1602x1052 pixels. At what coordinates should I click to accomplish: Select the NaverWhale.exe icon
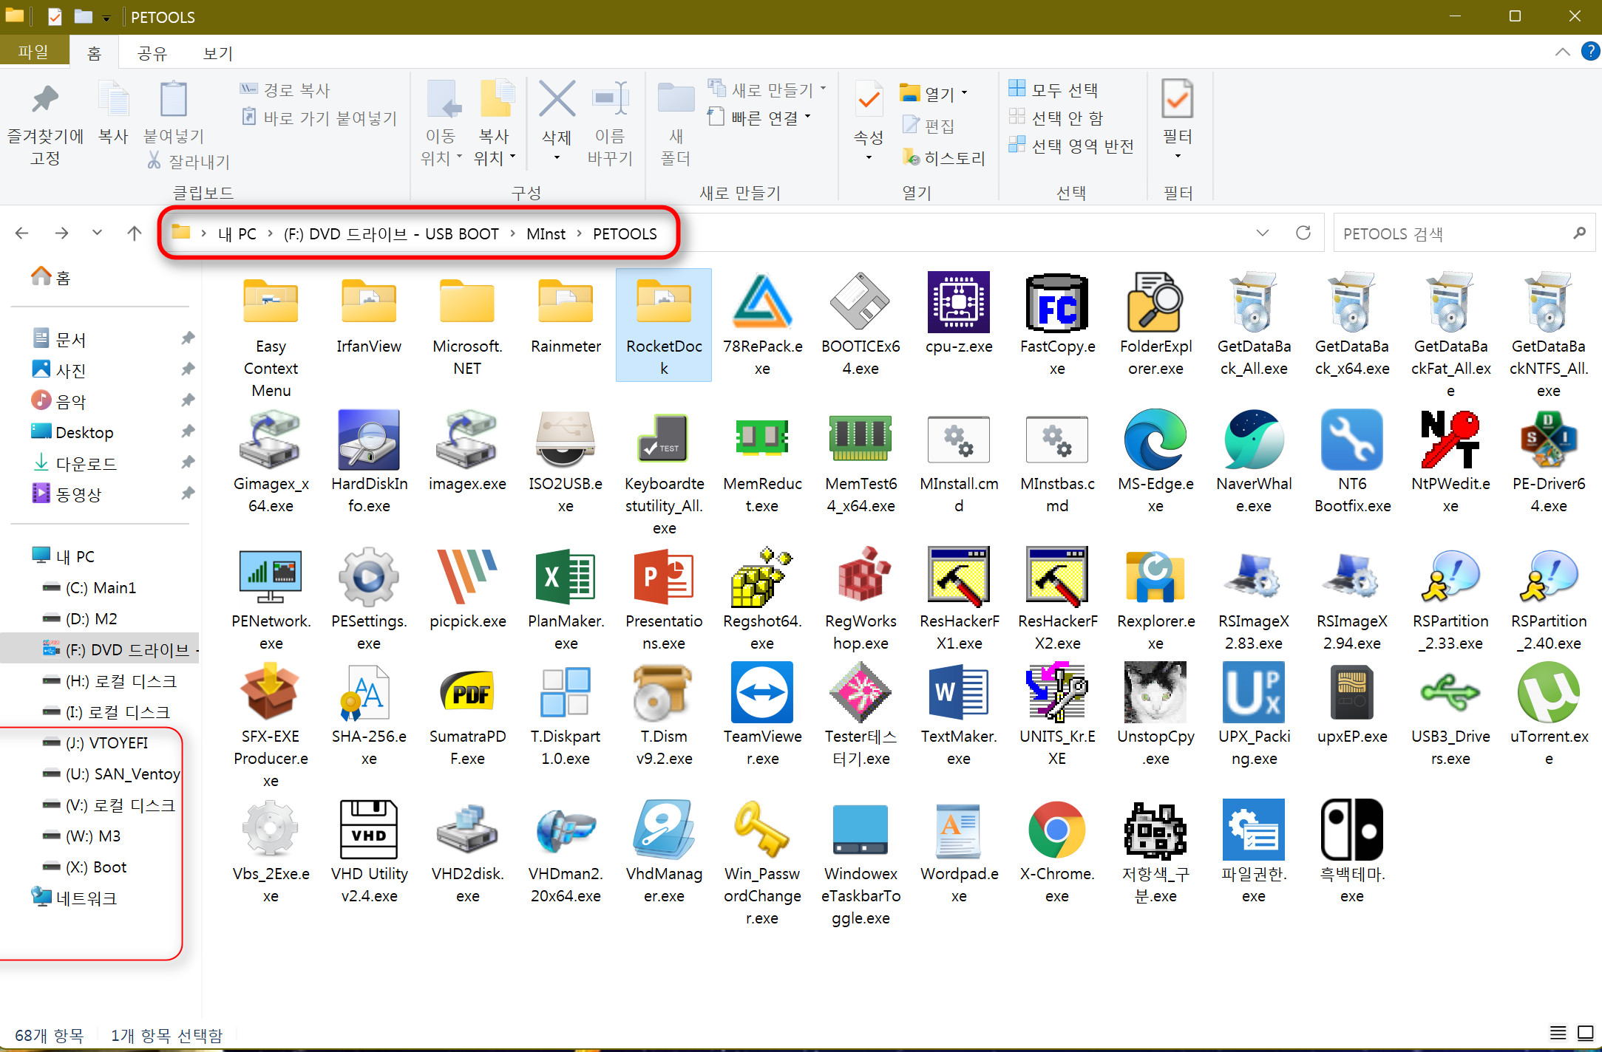1254,440
